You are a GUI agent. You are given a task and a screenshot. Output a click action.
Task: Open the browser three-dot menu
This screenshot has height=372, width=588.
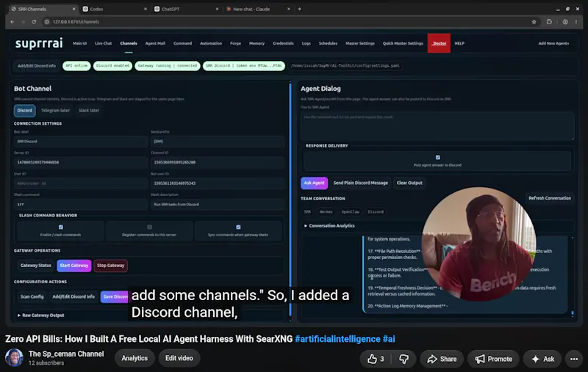pyautogui.click(x=576, y=22)
